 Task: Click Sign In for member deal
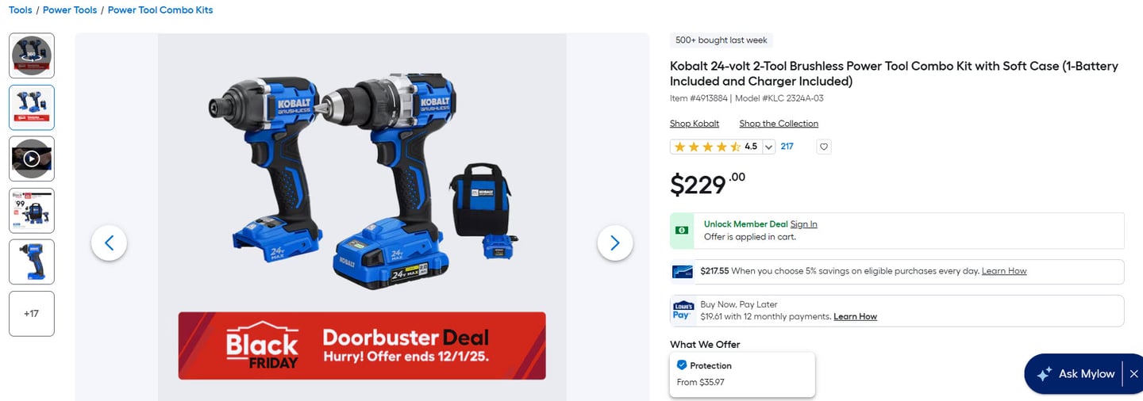[x=803, y=224]
